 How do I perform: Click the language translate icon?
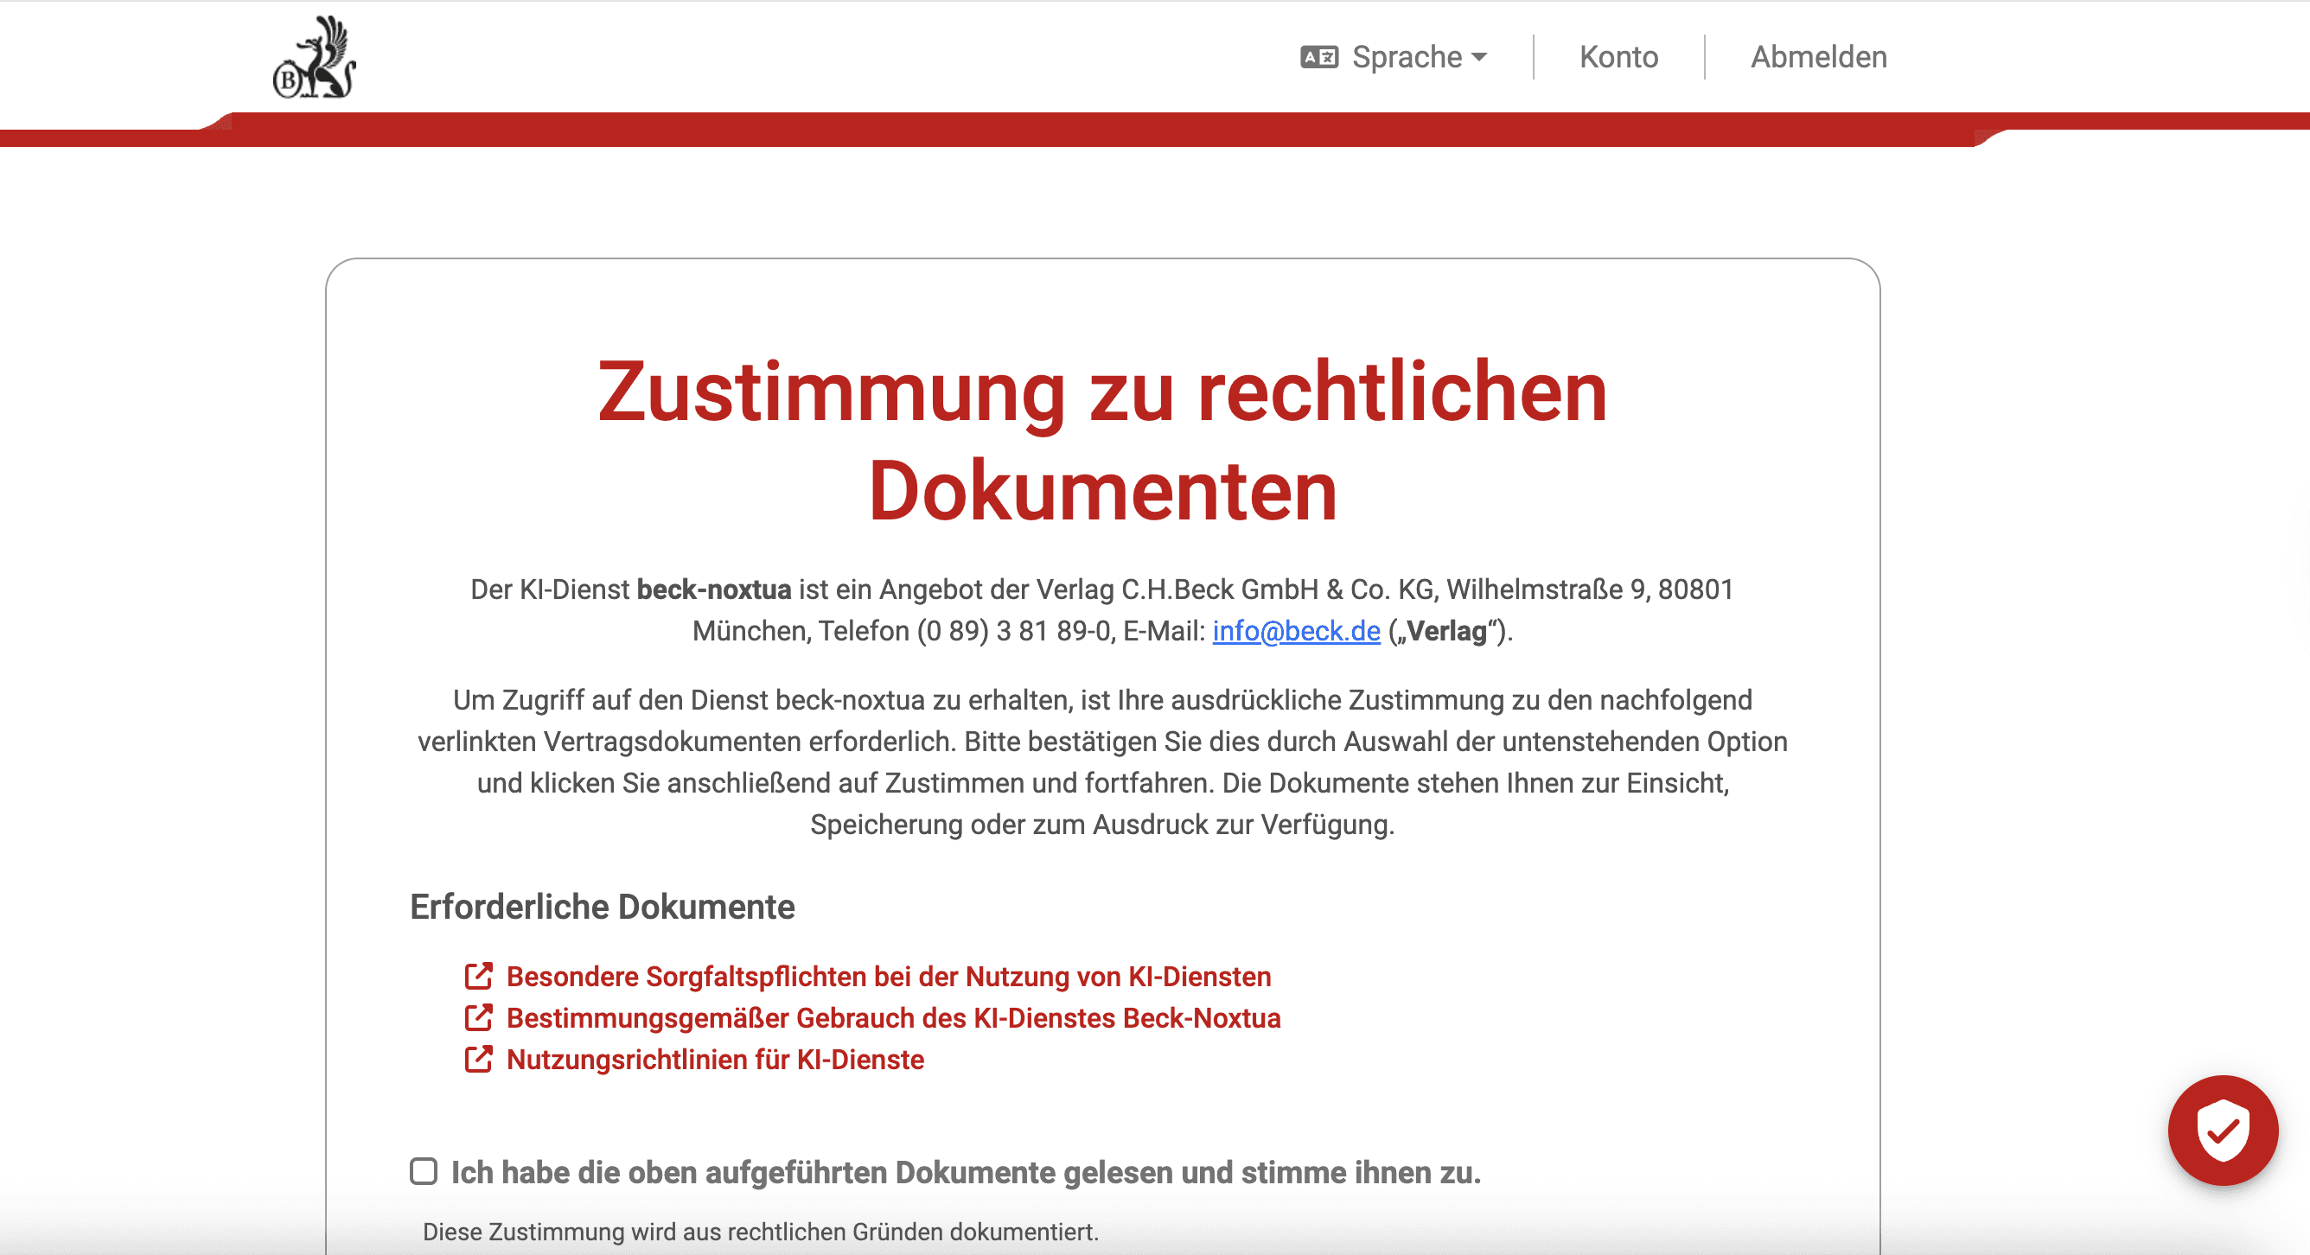click(x=1319, y=57)
